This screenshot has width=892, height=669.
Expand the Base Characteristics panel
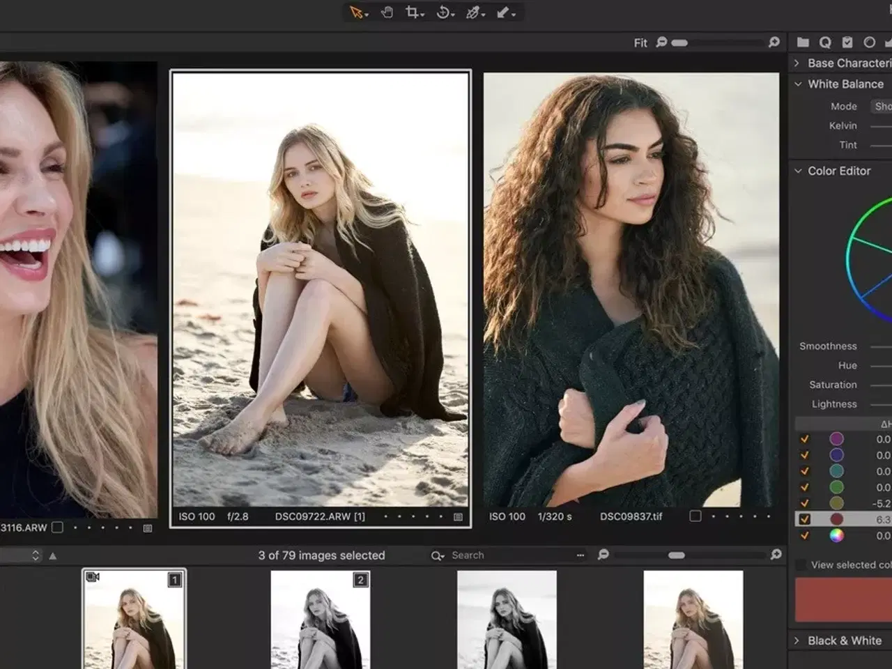(797, 63)
